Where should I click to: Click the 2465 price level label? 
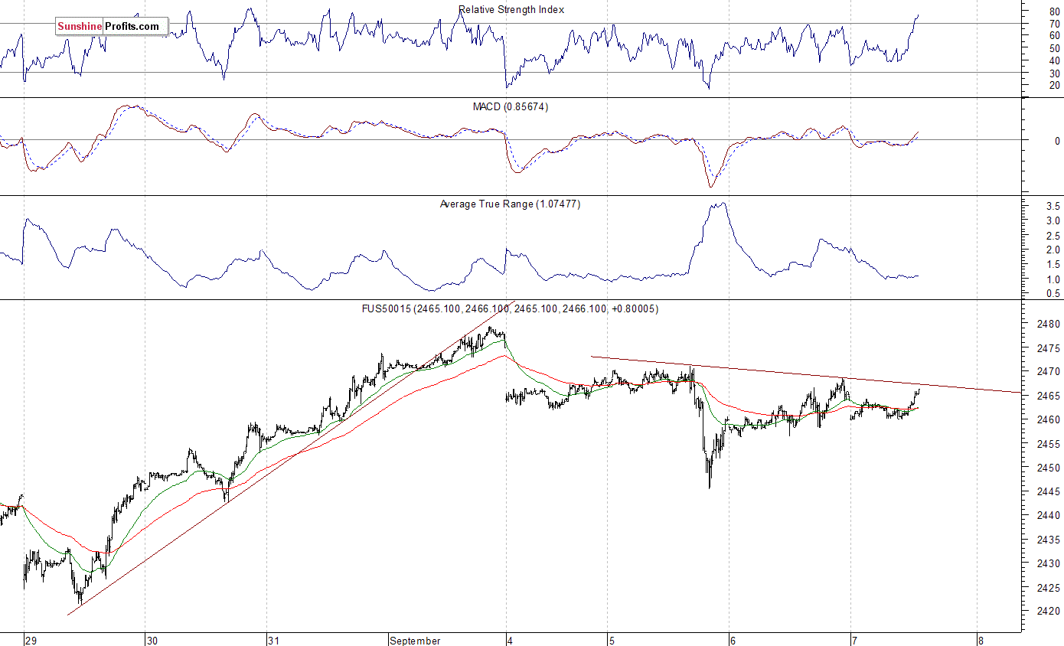pos(1049,396)
